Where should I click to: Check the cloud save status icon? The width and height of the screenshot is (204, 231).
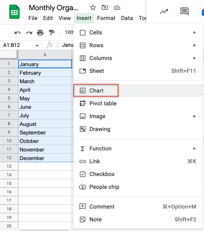point(117,8)
